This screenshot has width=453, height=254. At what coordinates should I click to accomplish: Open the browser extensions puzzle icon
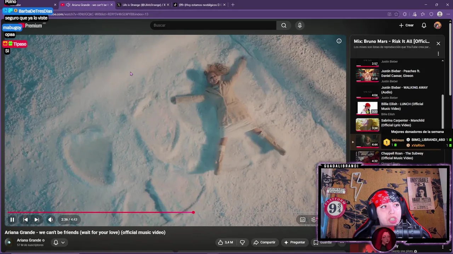pos(405,14)
